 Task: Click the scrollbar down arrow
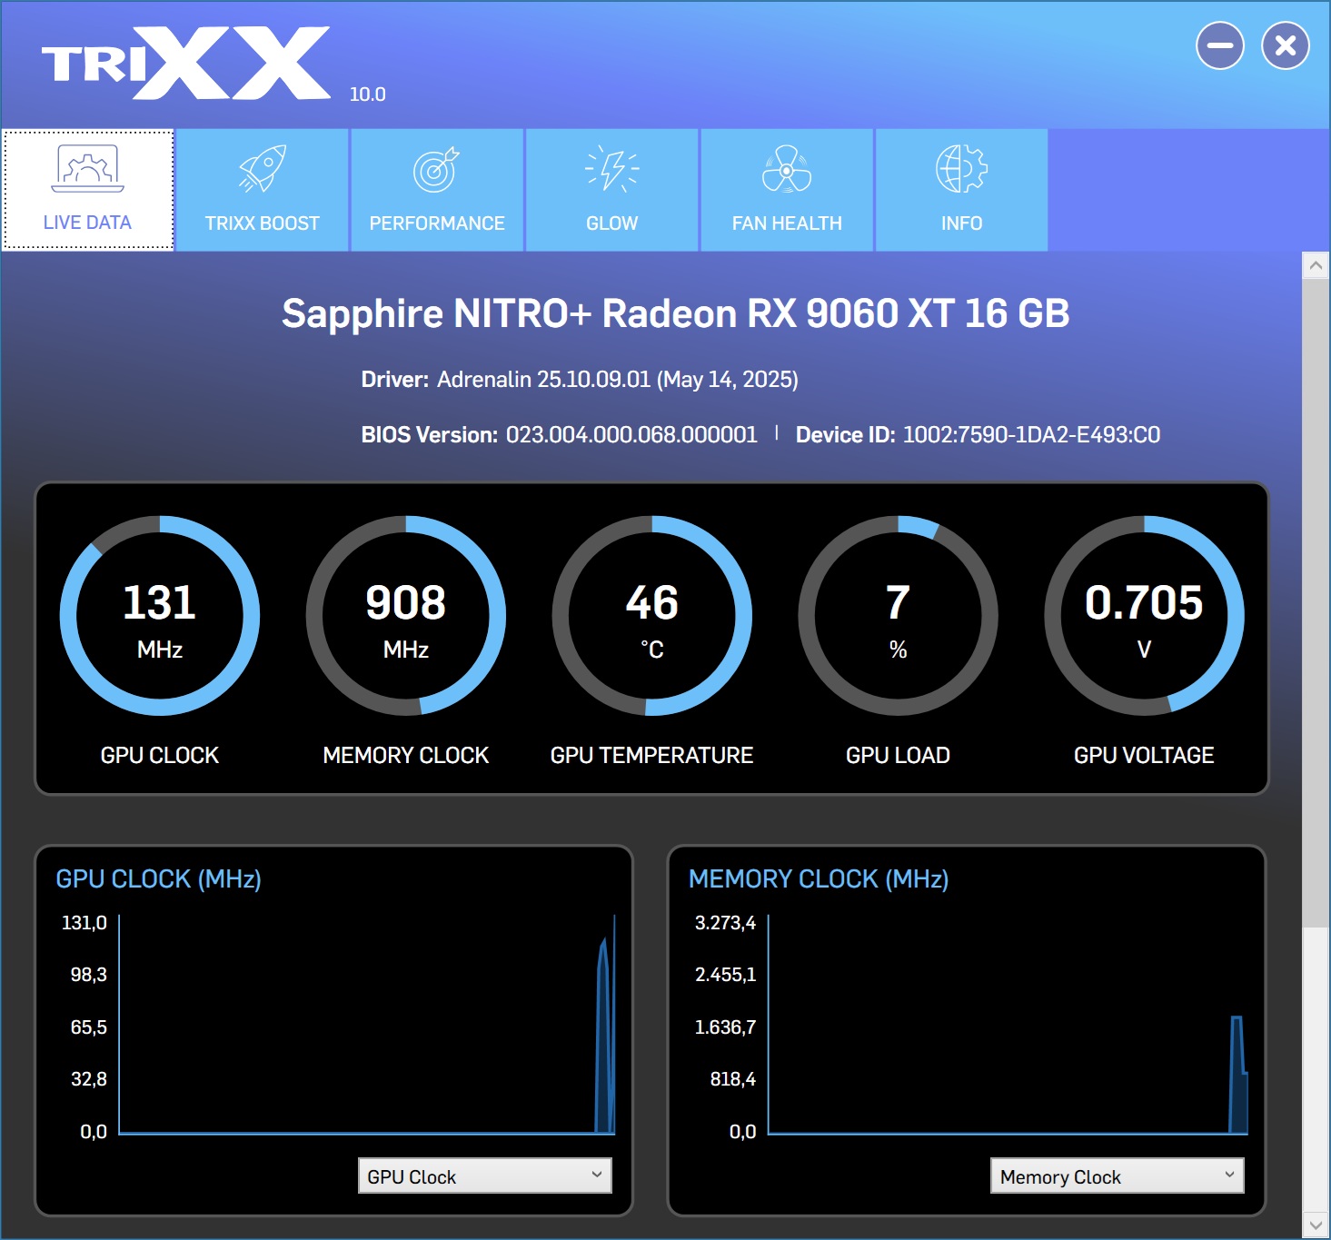1316,1225
